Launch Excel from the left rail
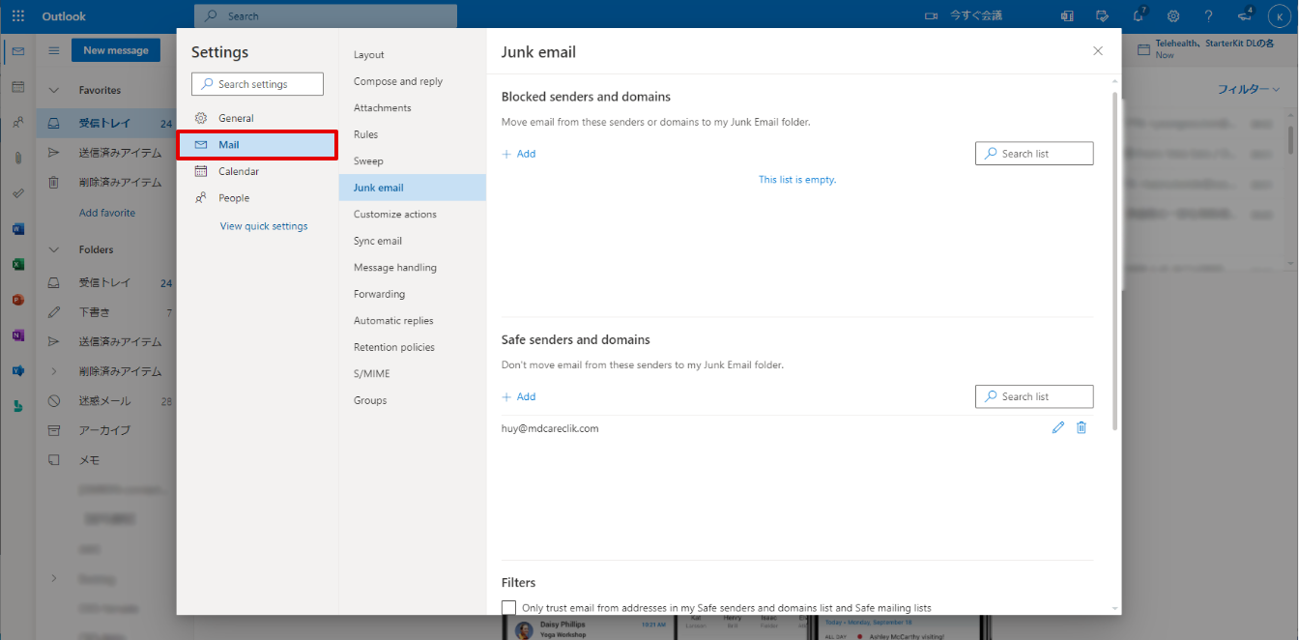1299x640 pixels. [x=17, y=264]
